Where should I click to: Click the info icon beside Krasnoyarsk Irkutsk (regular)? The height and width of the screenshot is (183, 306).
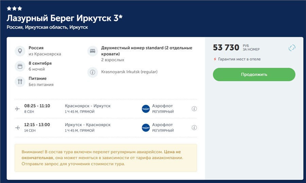point(93,72)
